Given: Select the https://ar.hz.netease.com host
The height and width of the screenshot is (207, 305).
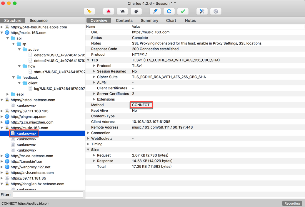Looking at the screenshot, I should [x=32, y=173].
